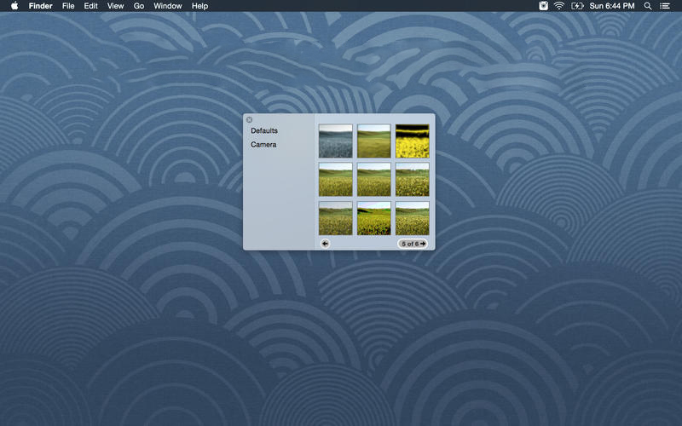The height and width of the screenshot is (426, 682).
Task: Click the previous page arrow button
Action: coord(326,244)
